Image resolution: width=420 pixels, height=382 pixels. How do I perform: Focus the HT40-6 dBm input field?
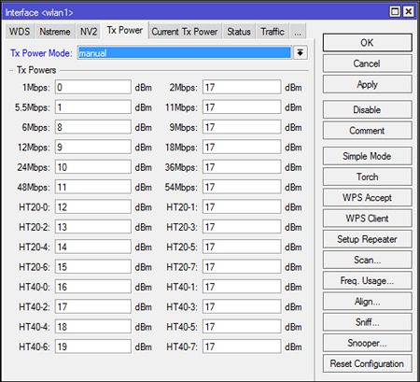coord(93,347)
